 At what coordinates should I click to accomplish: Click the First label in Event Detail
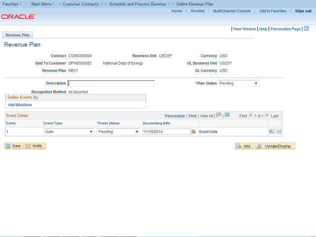tap(243, 116)
